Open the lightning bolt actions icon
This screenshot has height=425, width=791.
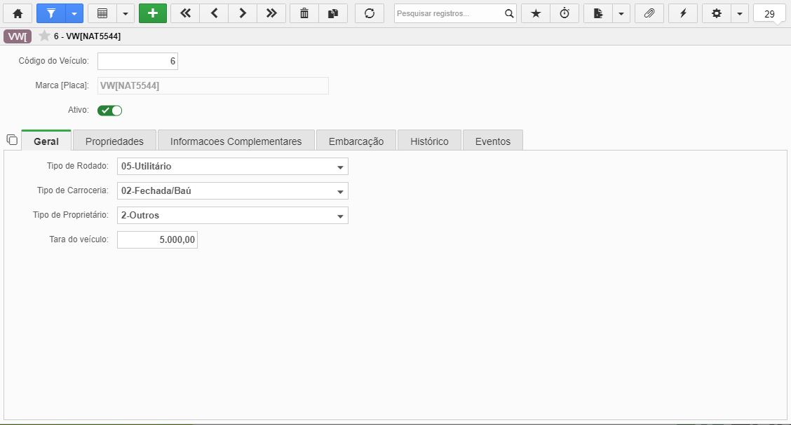click(x=683, y=13)
